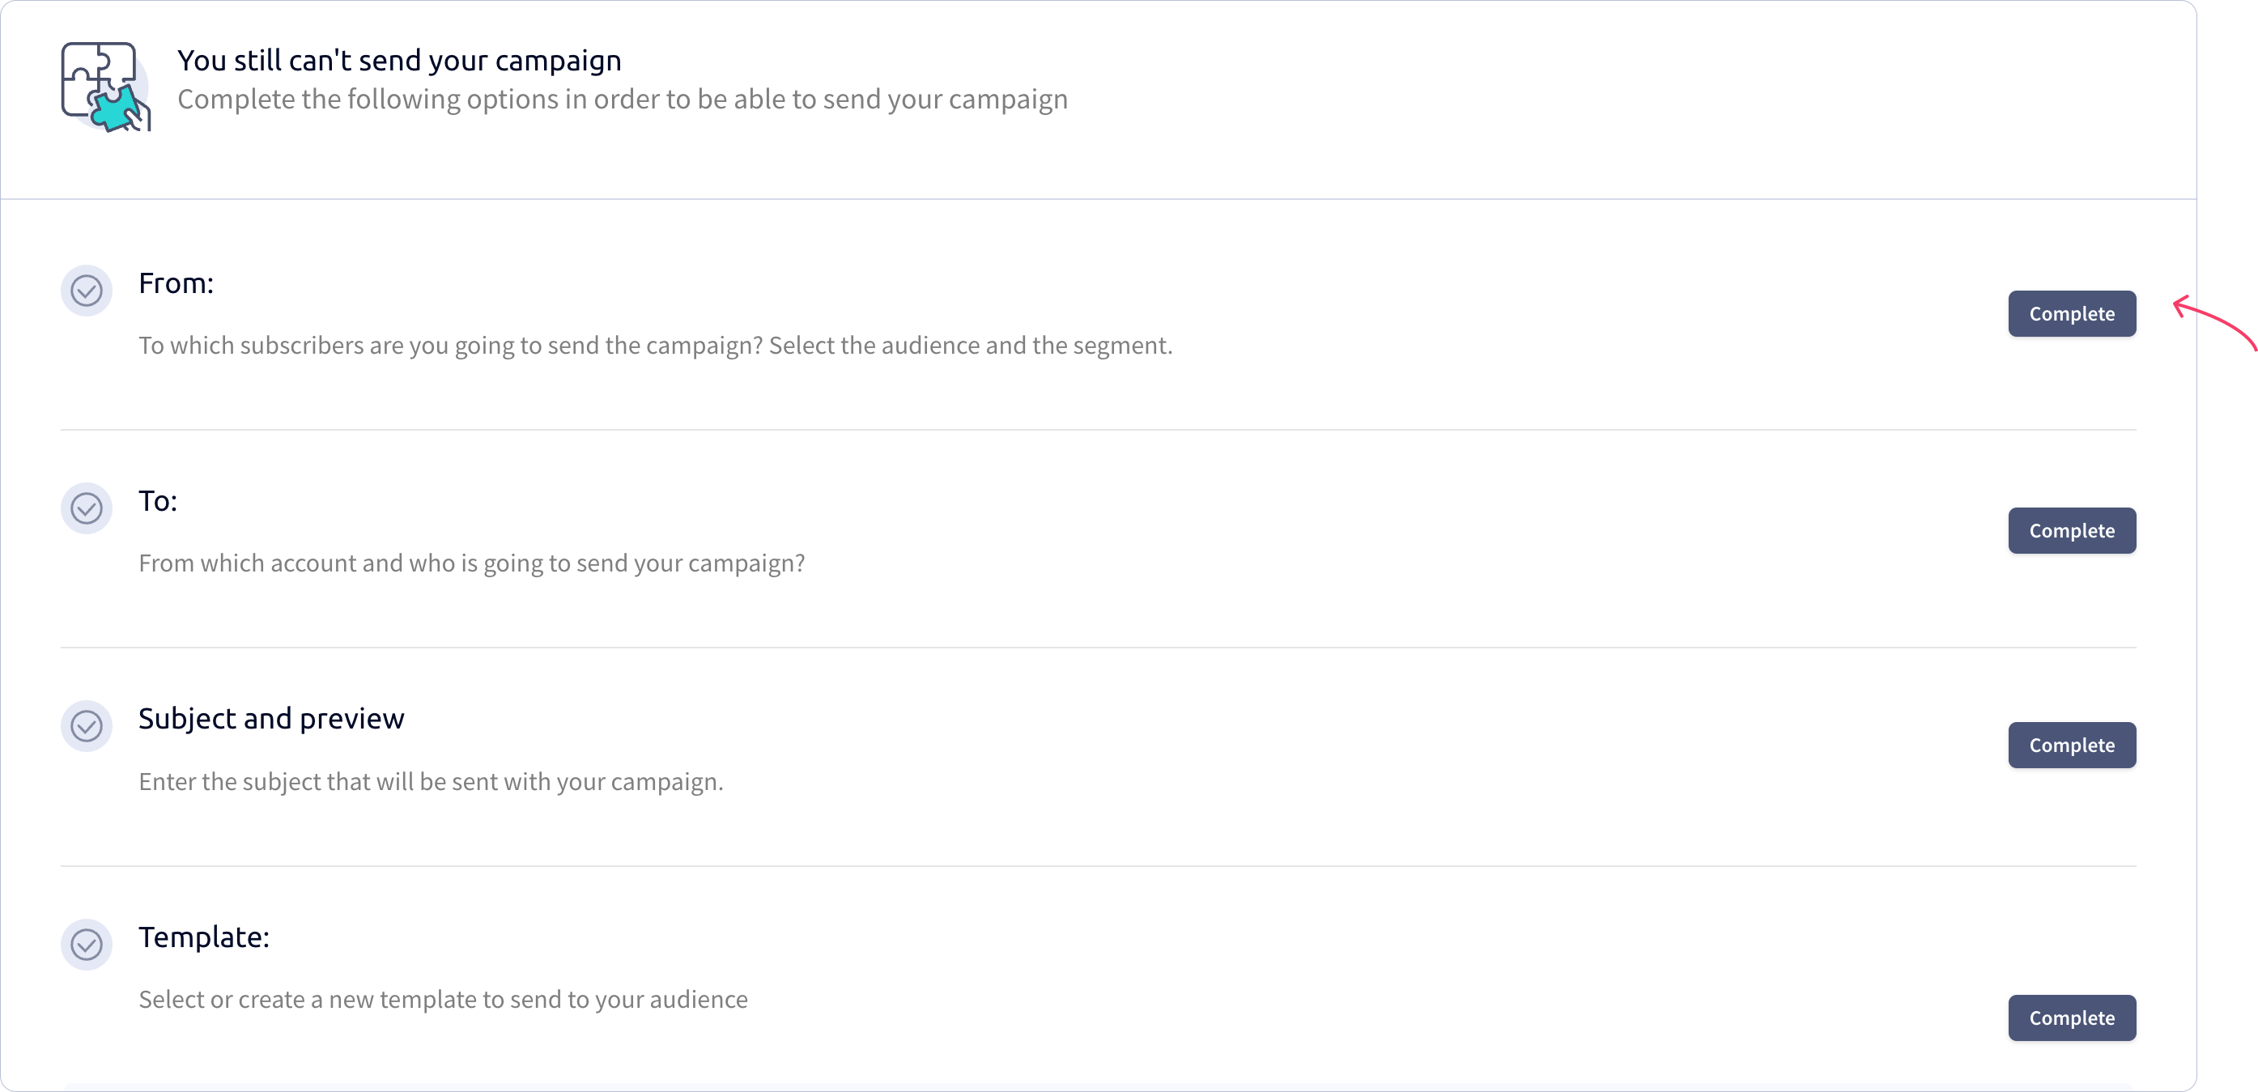
Task: Select the Template: section heading
Action: [x=204, y=937]
